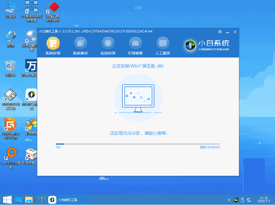This screenshot has width=275, height=205.
Task: Click the 正在格式化分区 status message
Action: 139,133
